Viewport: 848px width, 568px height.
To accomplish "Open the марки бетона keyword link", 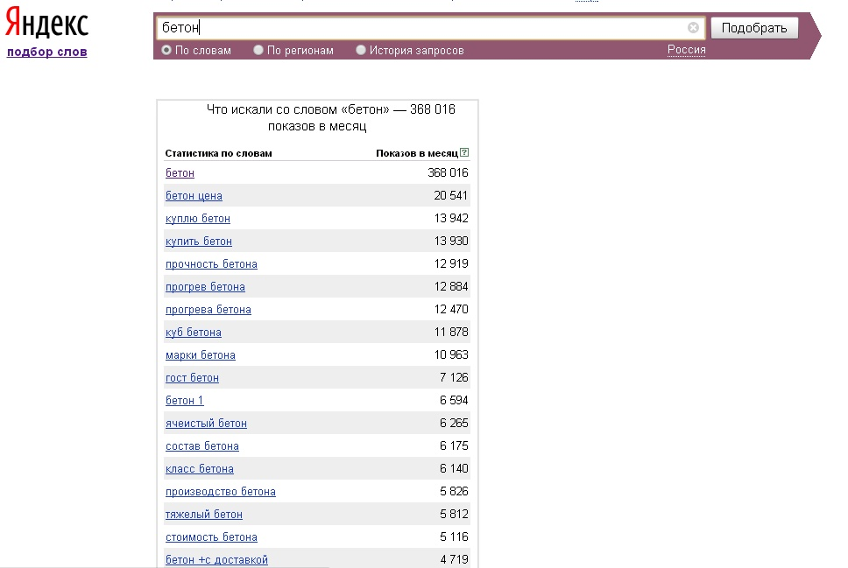I will click(201, 355).
